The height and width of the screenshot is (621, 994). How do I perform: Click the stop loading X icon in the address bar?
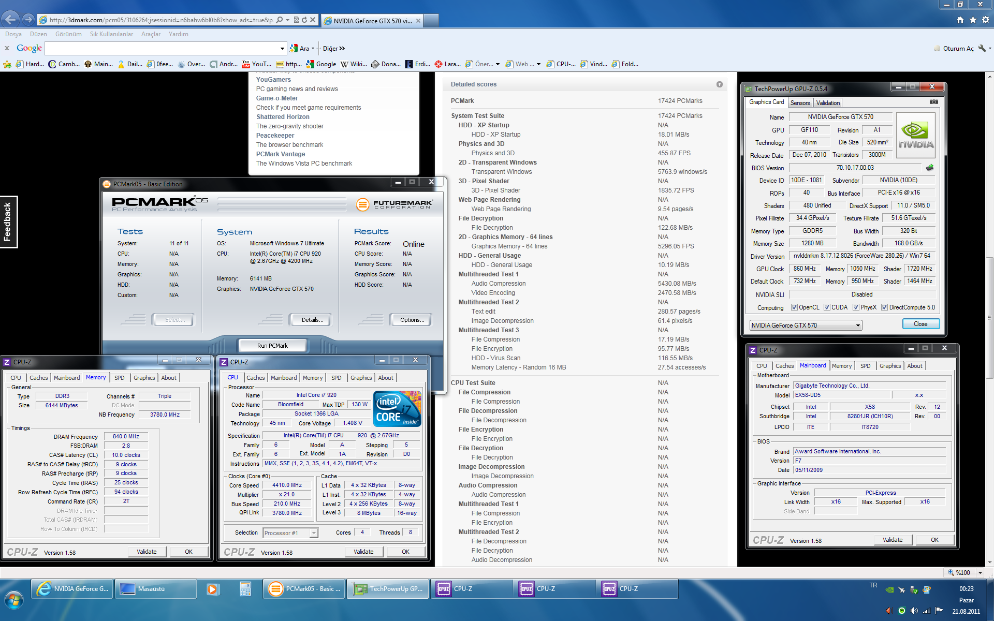click(x=313, y=20)
